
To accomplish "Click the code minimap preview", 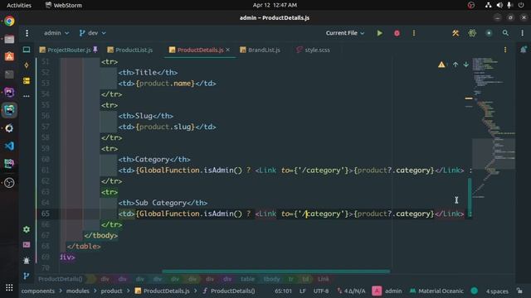I will [x=494, y=128].
